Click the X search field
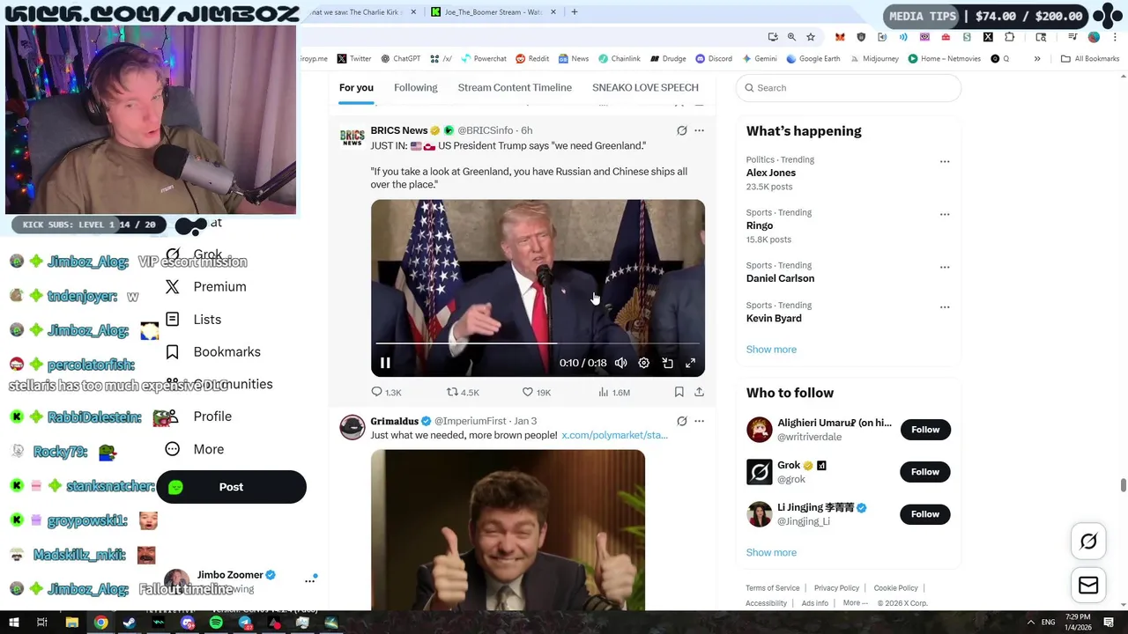The width and height of the screenshot is (1128, 634). coord(848,88)
